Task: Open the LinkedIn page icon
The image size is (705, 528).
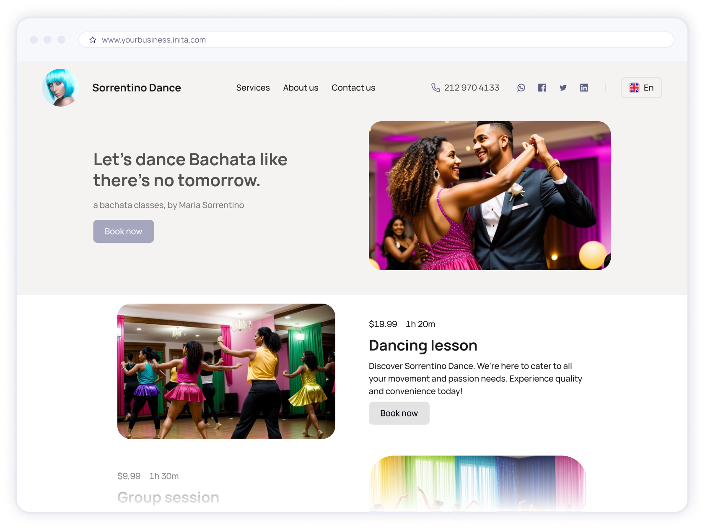Action: tap(584, 88)
